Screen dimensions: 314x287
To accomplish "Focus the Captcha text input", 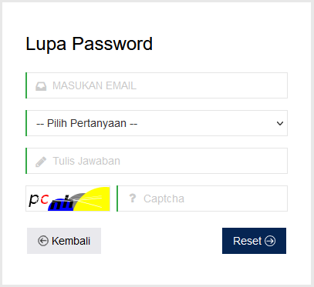I will click(x=202, y=199).
